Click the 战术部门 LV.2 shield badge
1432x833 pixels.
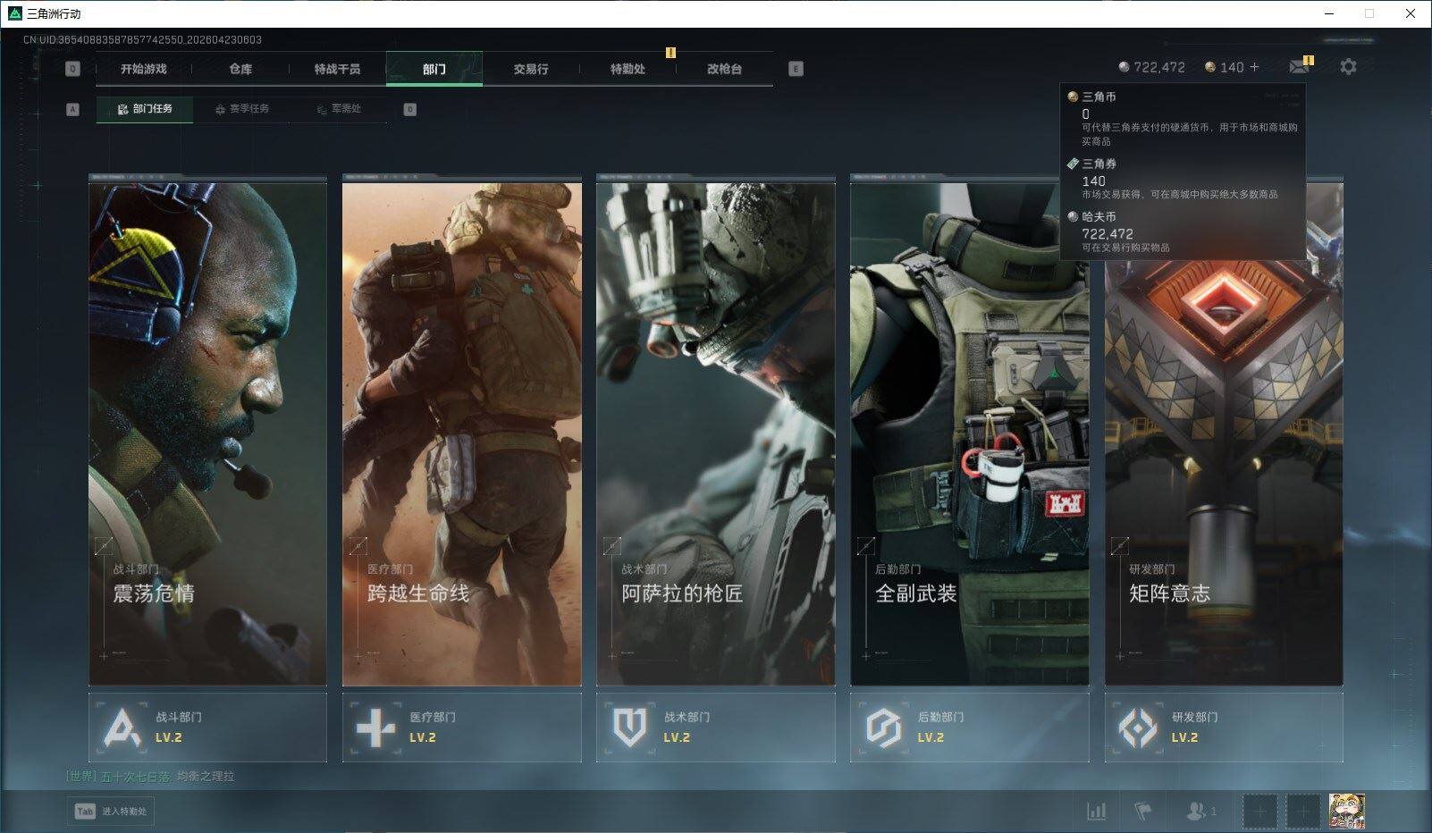tap(629, 728)
